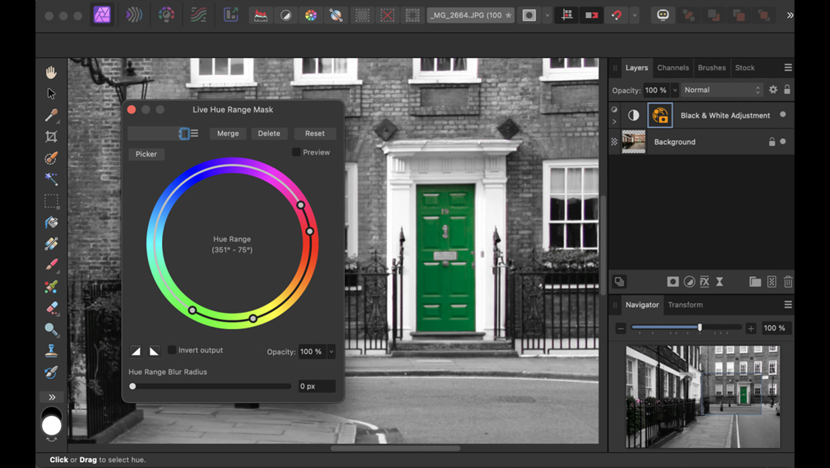Open Navigator panel hamburger menu
The height and width of the screenshot is (468, 830).
pos(788,305)
